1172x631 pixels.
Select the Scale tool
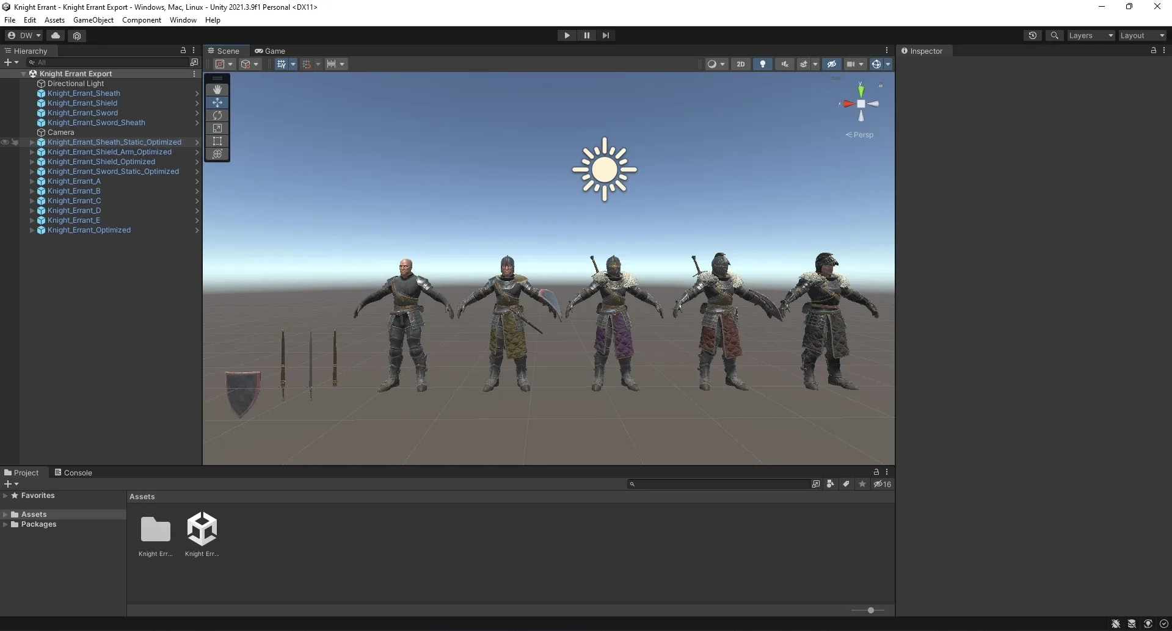tap(217, 128)
